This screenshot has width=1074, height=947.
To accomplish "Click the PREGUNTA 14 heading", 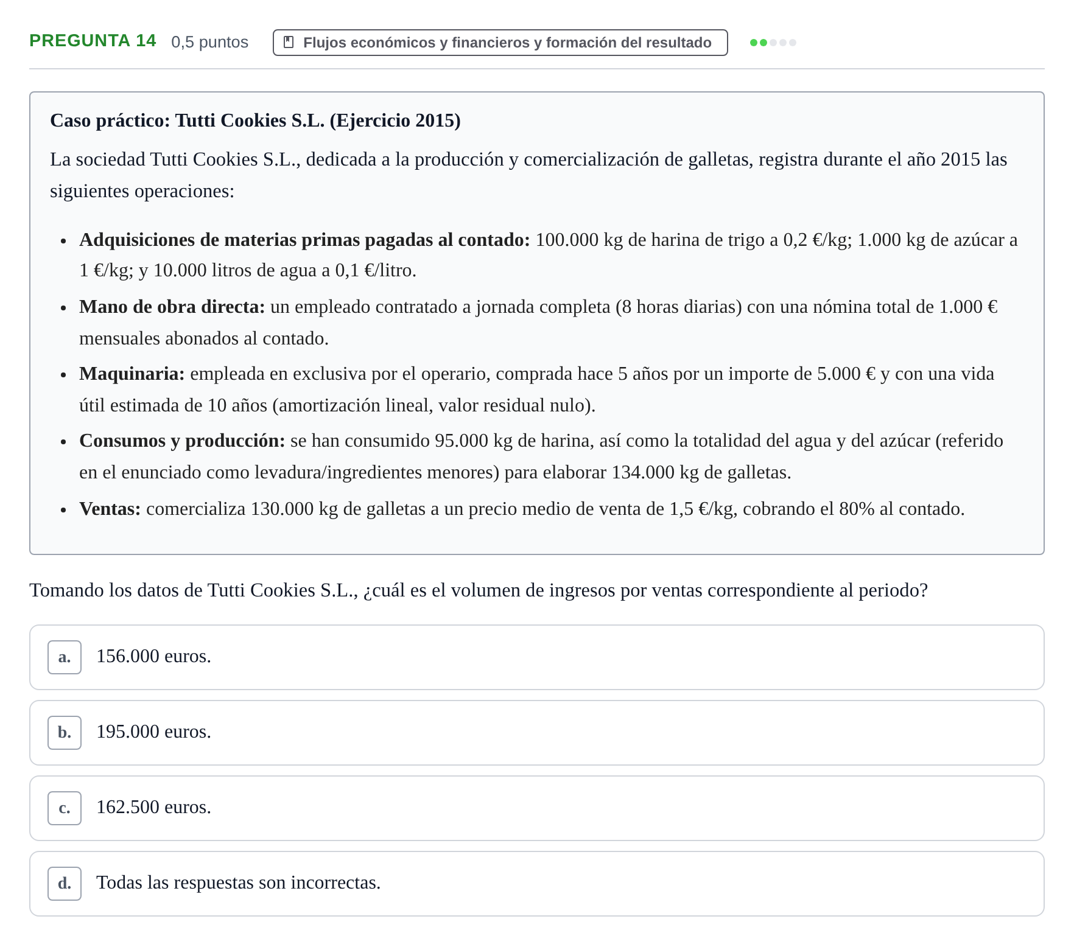I will [x=93, y=41].
